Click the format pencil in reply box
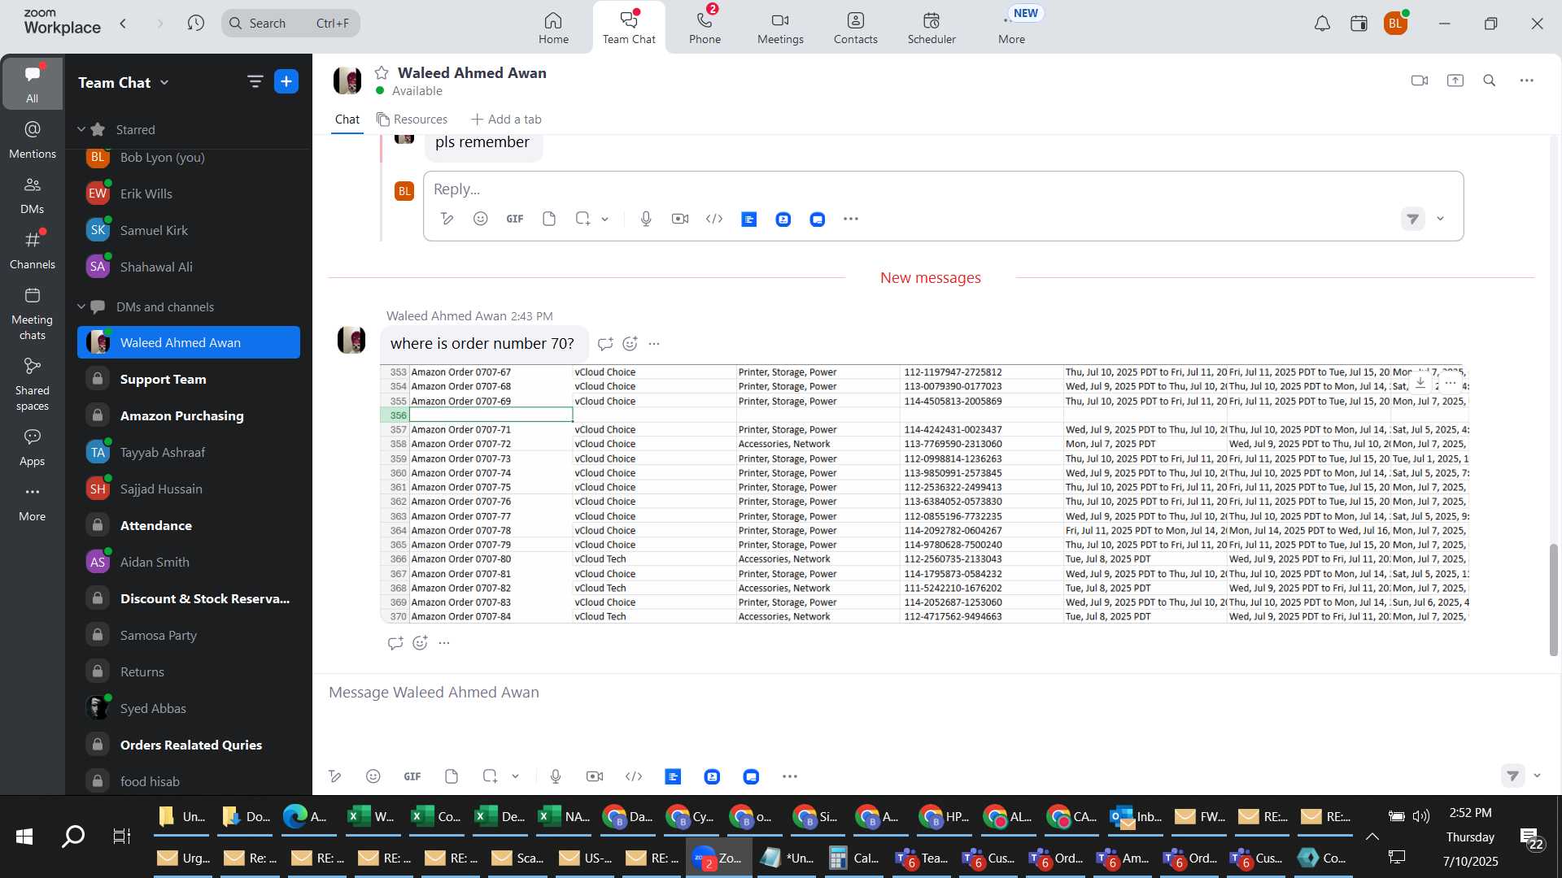 tap(447, 219)
